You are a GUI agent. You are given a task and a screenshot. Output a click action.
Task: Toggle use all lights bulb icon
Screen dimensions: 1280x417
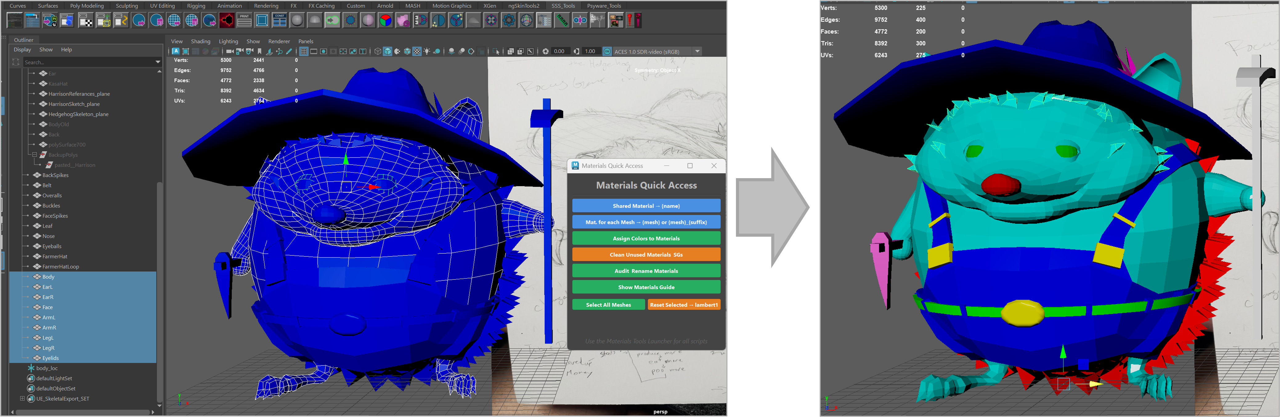click(427, 51)
